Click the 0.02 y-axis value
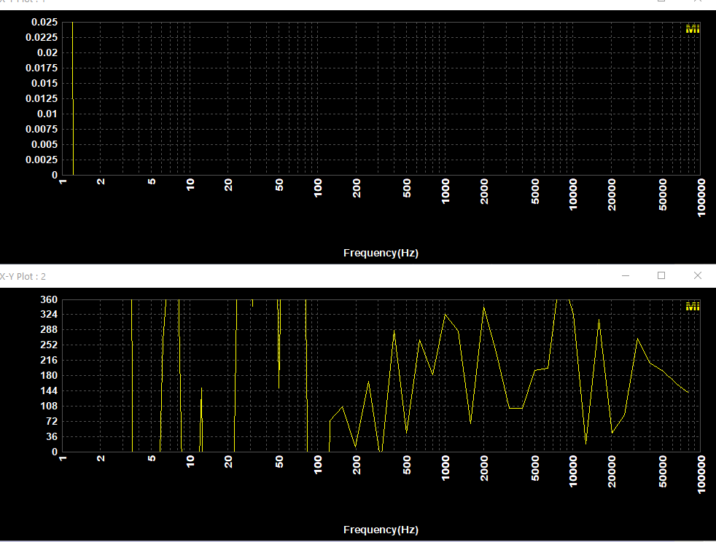The image size is (716, 542). pyautogui.click(x=47, y=52)
